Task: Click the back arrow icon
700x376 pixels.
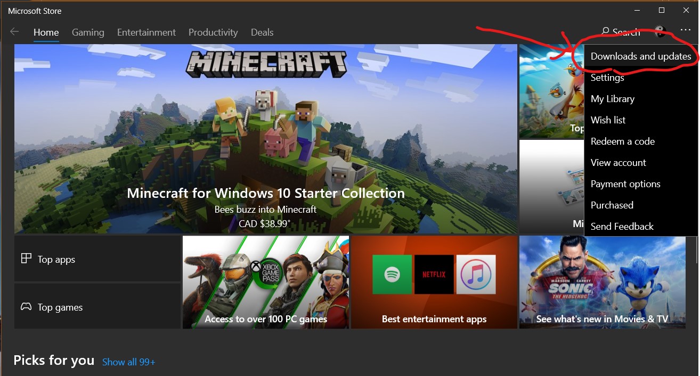Action: coord(14,32)
